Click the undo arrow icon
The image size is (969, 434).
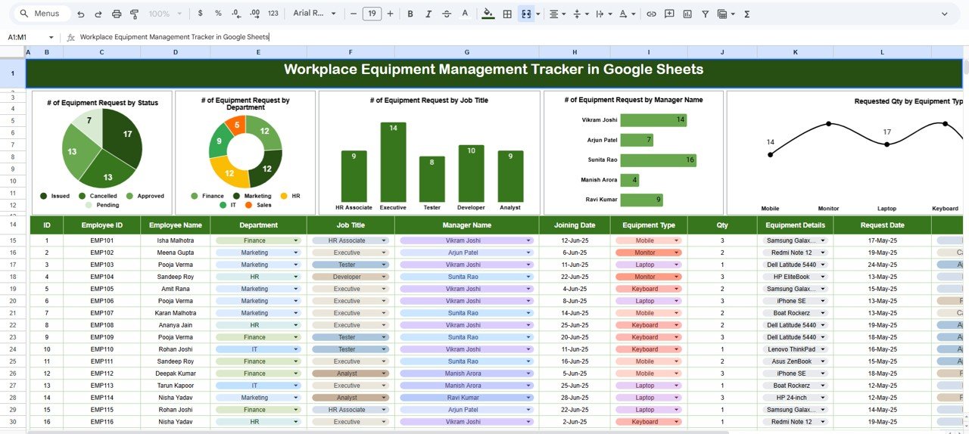[x=81, y=14]
